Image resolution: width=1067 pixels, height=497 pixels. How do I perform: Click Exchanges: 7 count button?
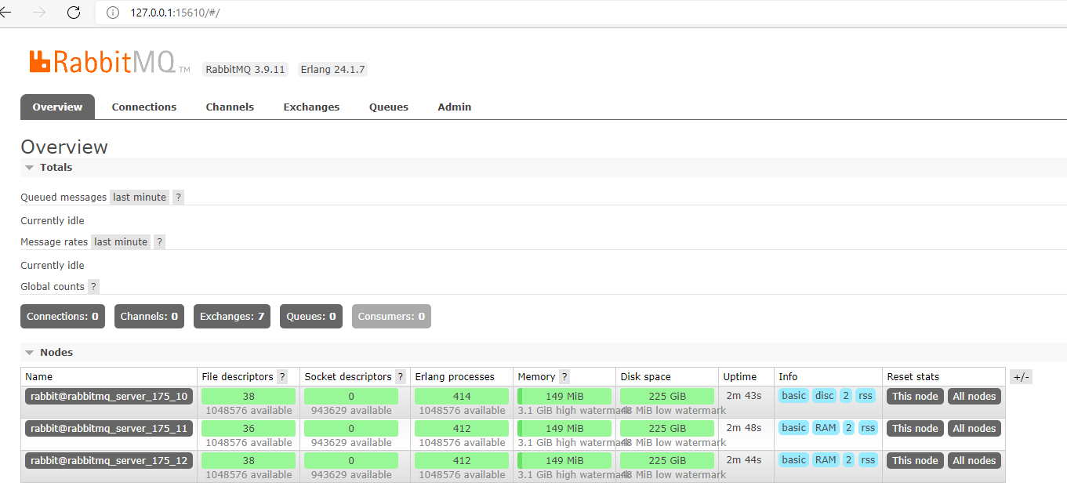click(232, 317)
